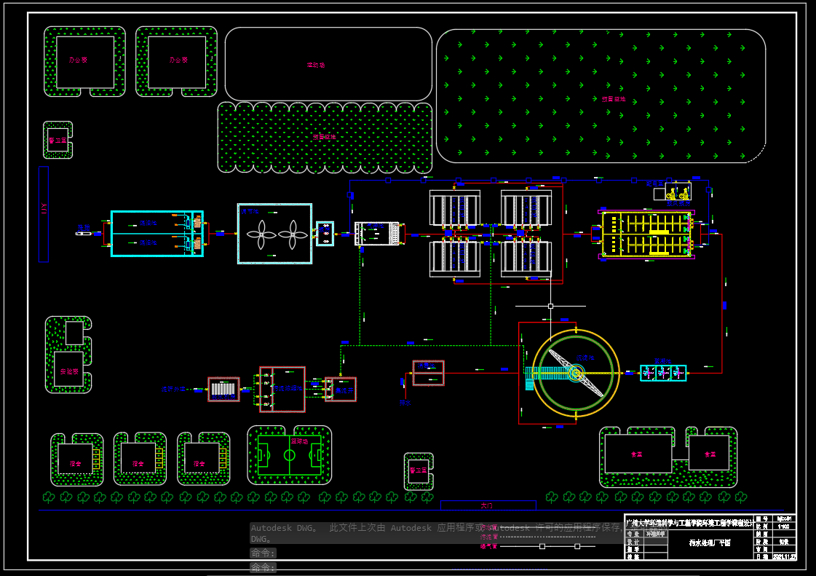Select the yellow aeration tank block

pos(646,234)
